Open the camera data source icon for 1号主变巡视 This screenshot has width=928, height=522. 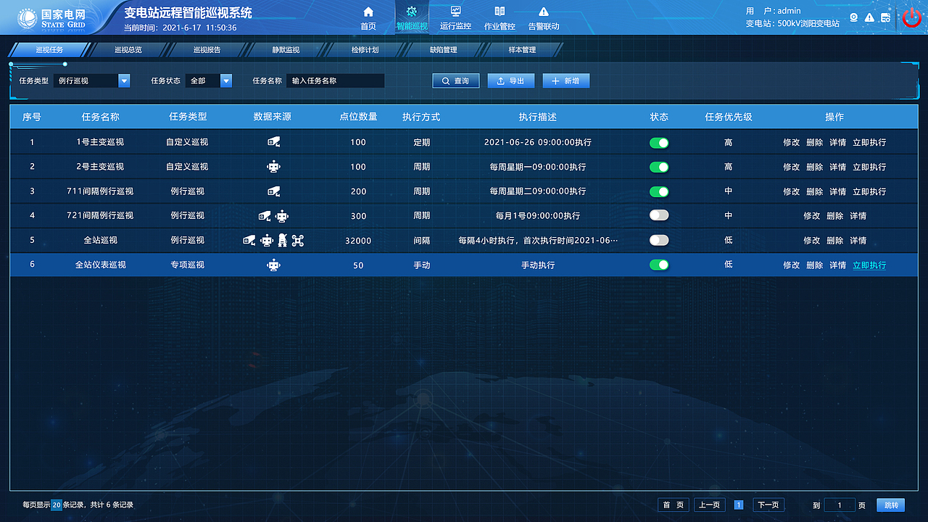coord(272,142)
